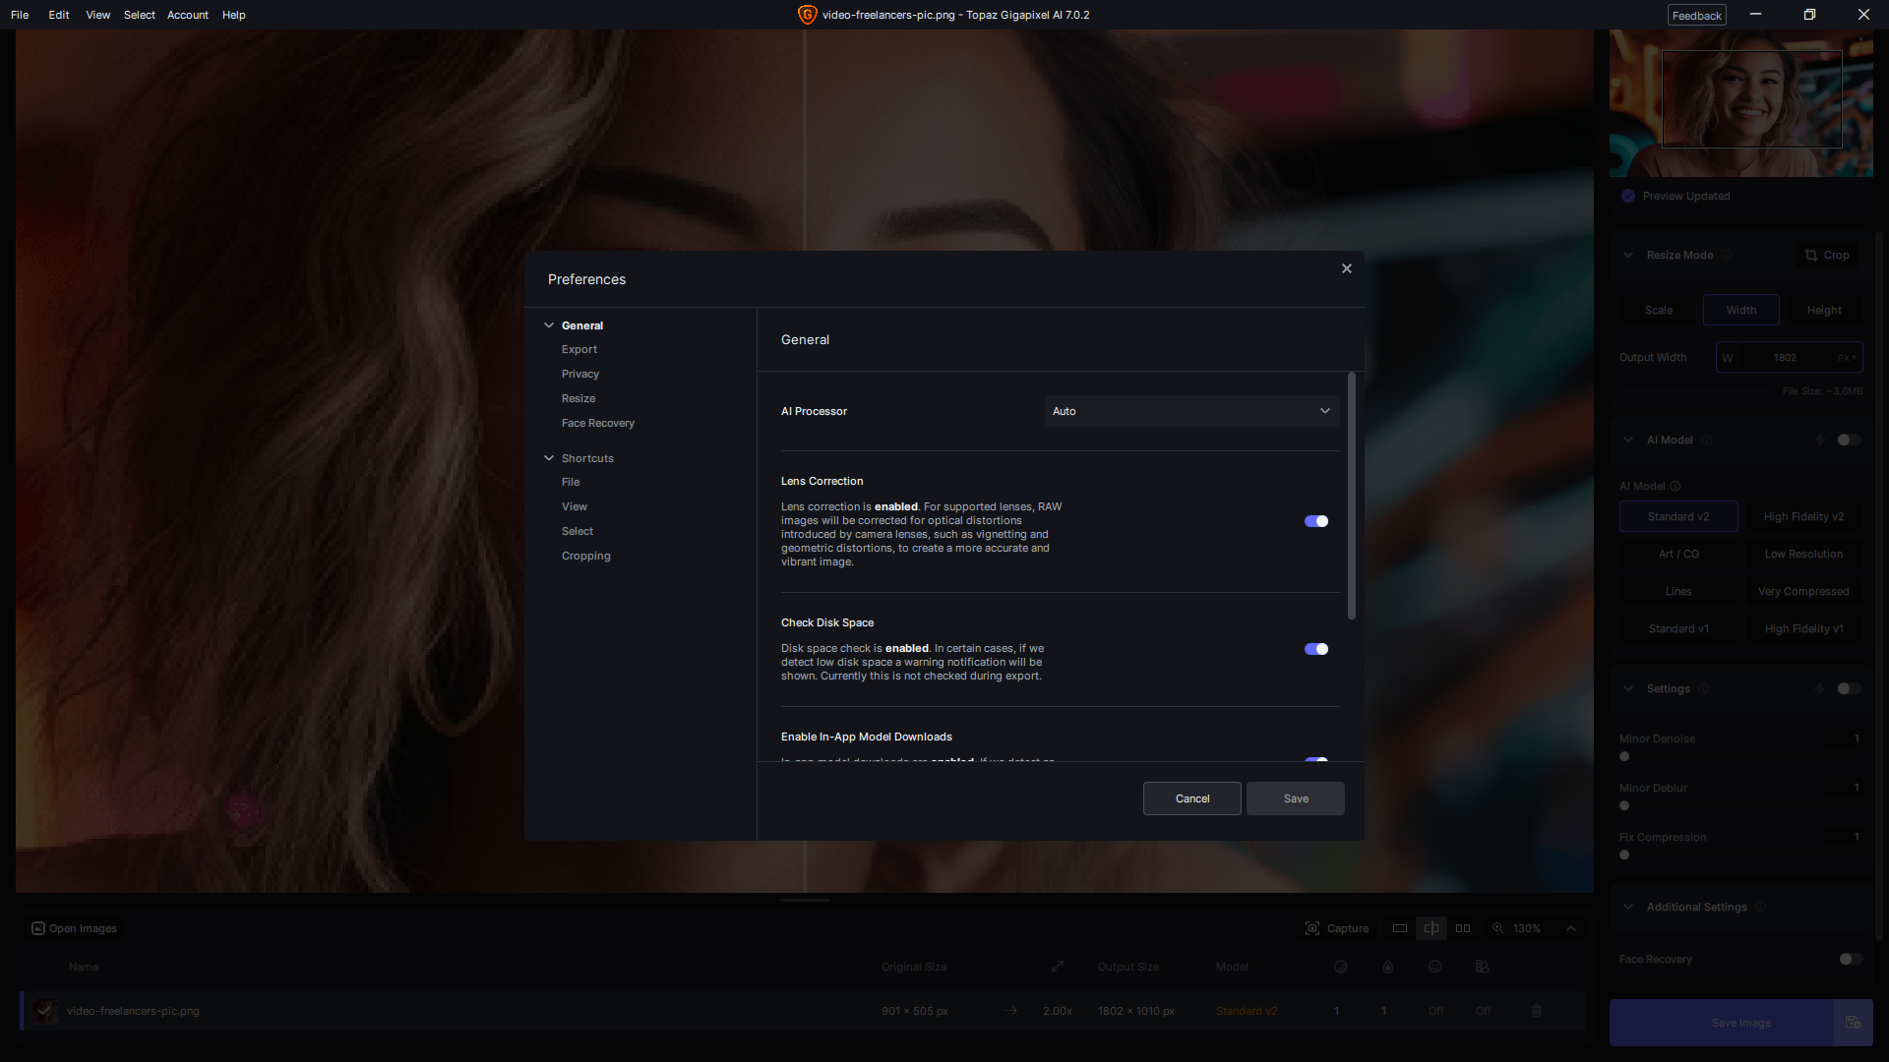
Task: Click the Save Image button
Action: click(x=1722, y=1023)
